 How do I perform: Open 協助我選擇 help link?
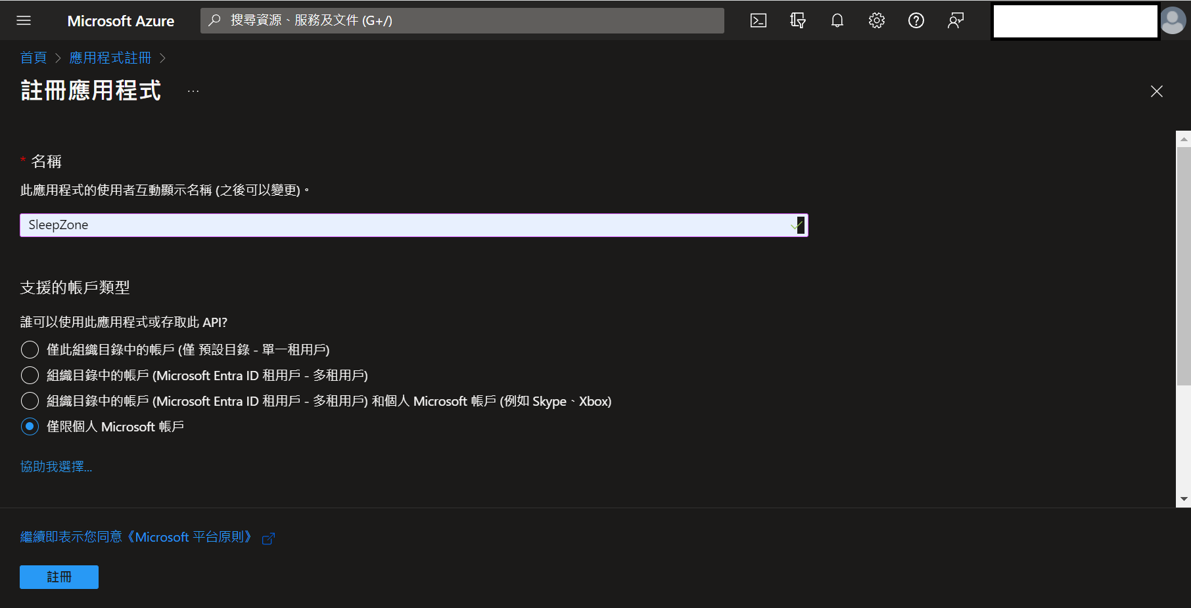pos(56,466)
